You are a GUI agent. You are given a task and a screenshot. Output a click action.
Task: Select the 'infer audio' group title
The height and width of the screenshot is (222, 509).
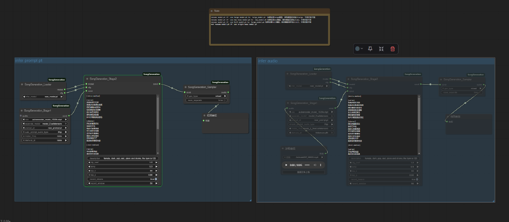pos(268,61)
